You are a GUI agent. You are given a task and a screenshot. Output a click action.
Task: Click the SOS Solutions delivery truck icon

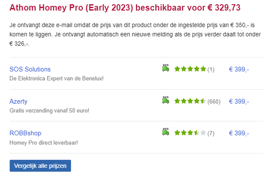click(x=165, y=68)
